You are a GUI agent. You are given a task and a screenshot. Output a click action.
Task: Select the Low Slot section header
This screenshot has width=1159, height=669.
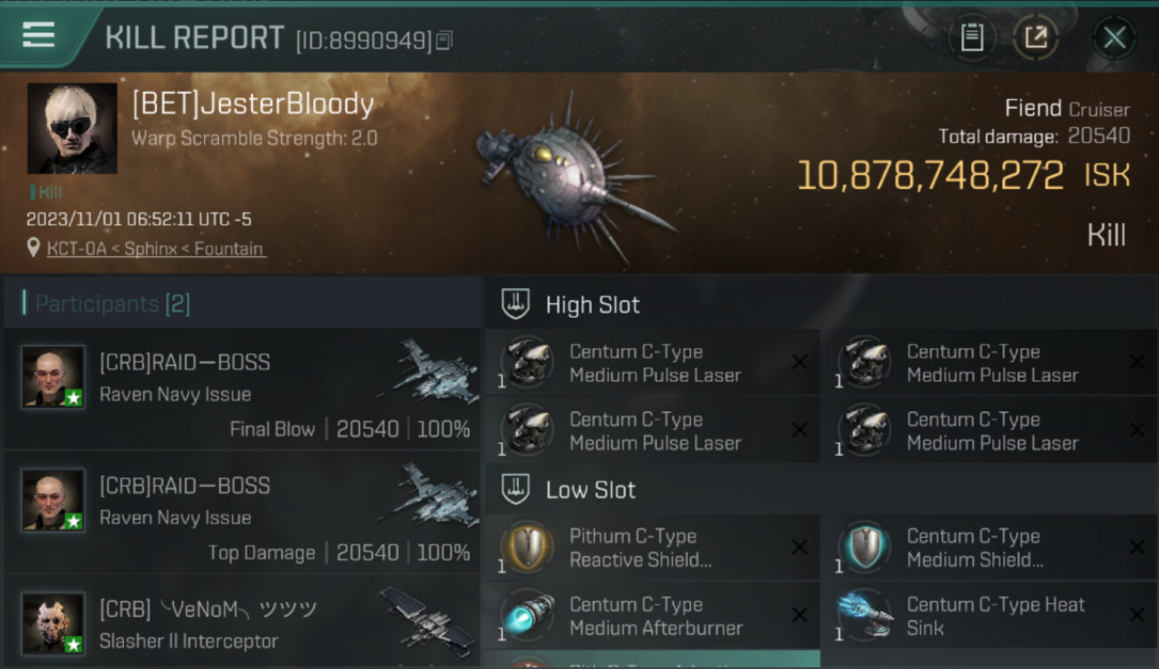[x=590, y=490]
